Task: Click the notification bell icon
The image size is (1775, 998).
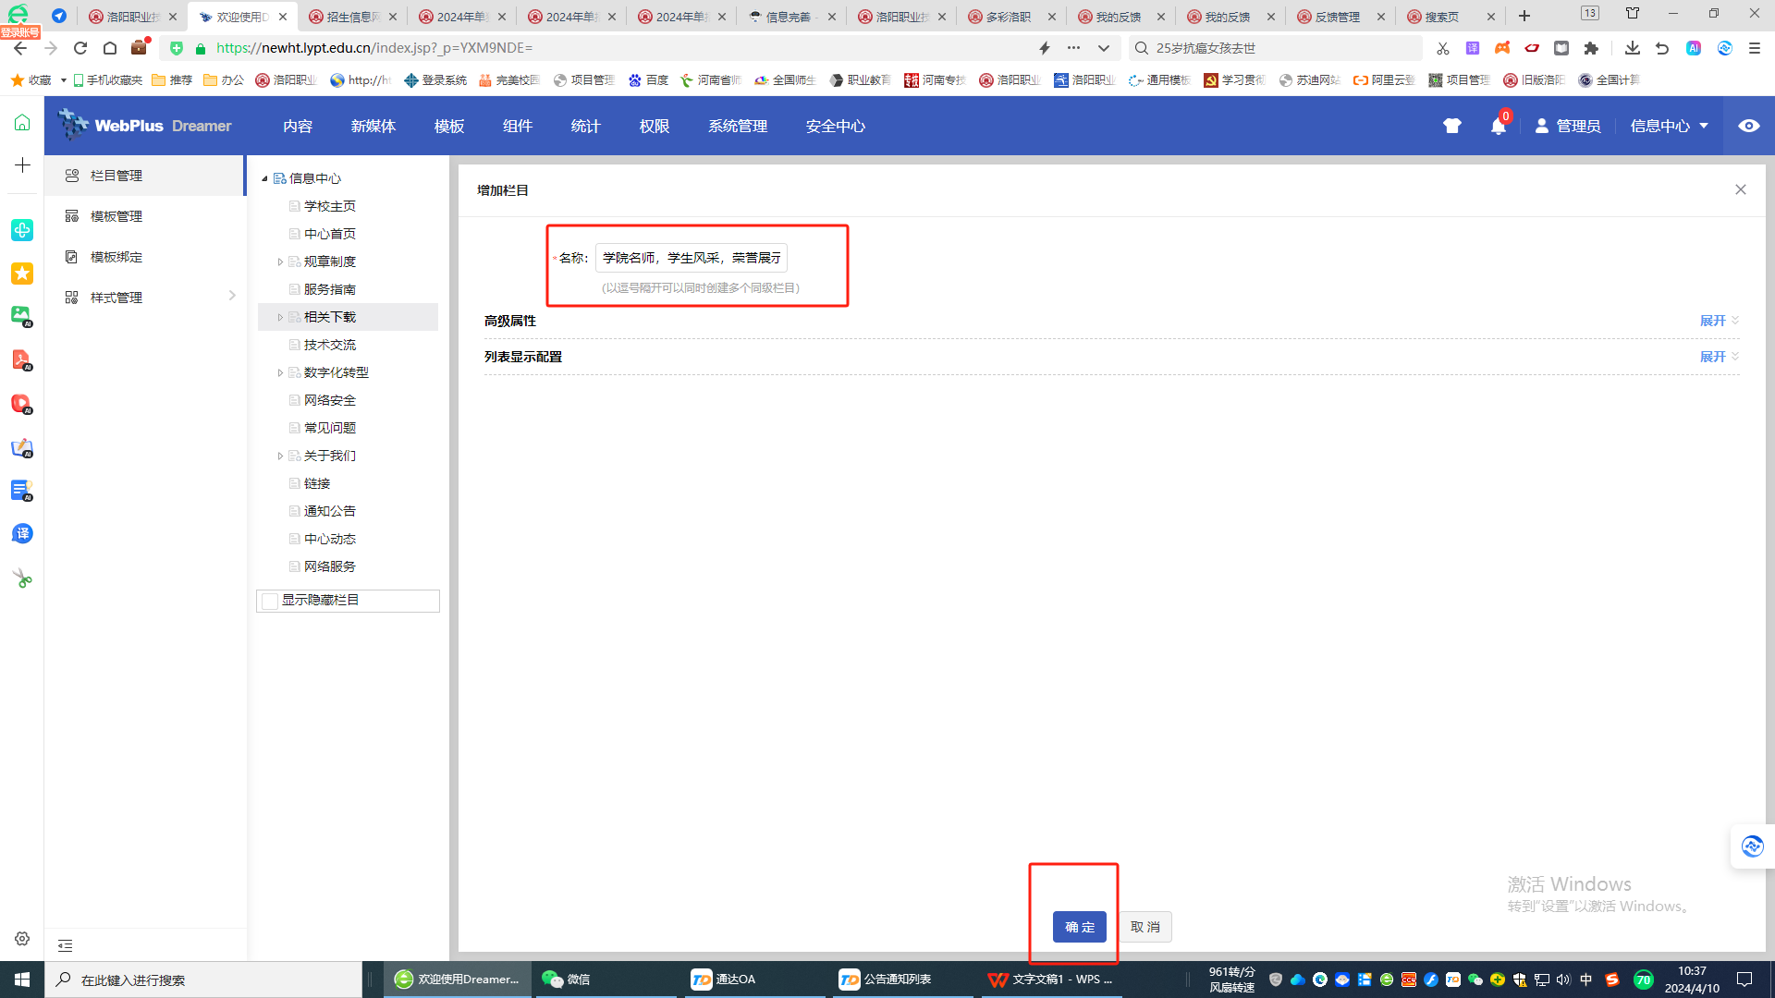Action: pos(1498,127)
